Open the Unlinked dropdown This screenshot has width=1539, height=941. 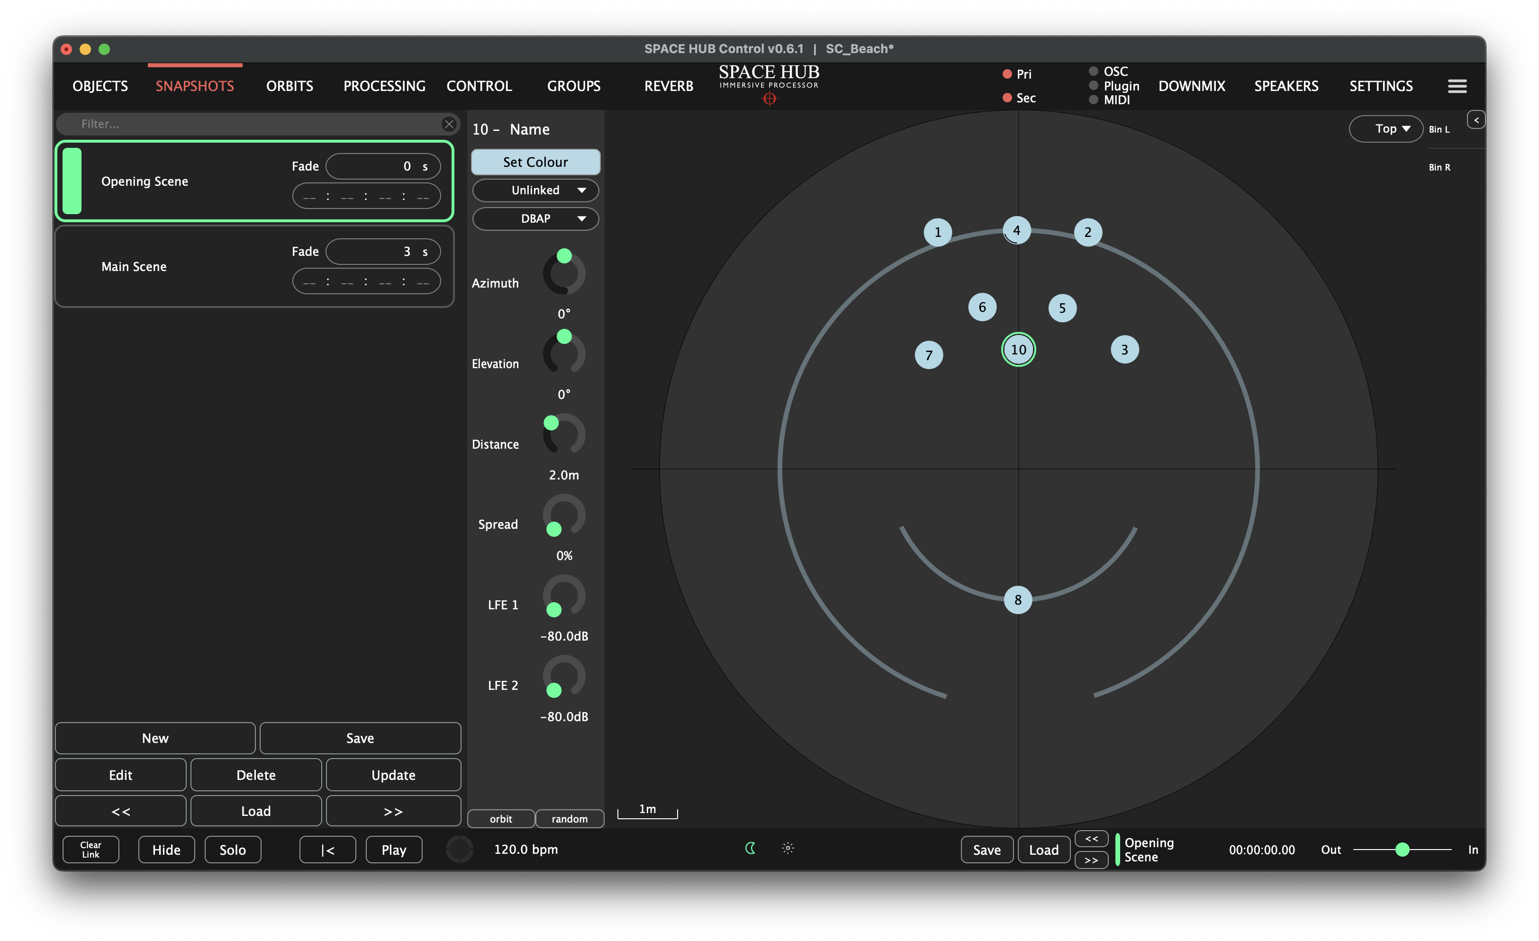(535, 190)
